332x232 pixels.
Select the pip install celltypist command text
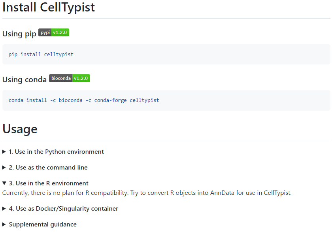tap(41, 54)
